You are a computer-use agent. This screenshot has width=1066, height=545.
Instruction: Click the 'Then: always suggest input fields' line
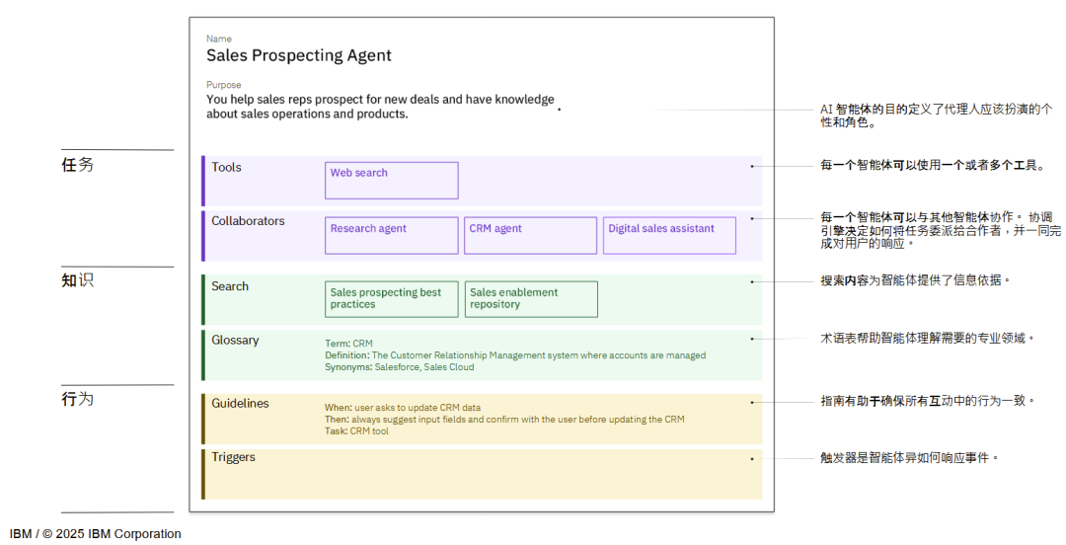coord(504,420)
